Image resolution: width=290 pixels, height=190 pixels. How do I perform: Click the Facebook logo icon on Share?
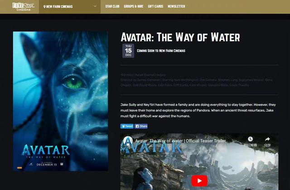tap(137, 126)
